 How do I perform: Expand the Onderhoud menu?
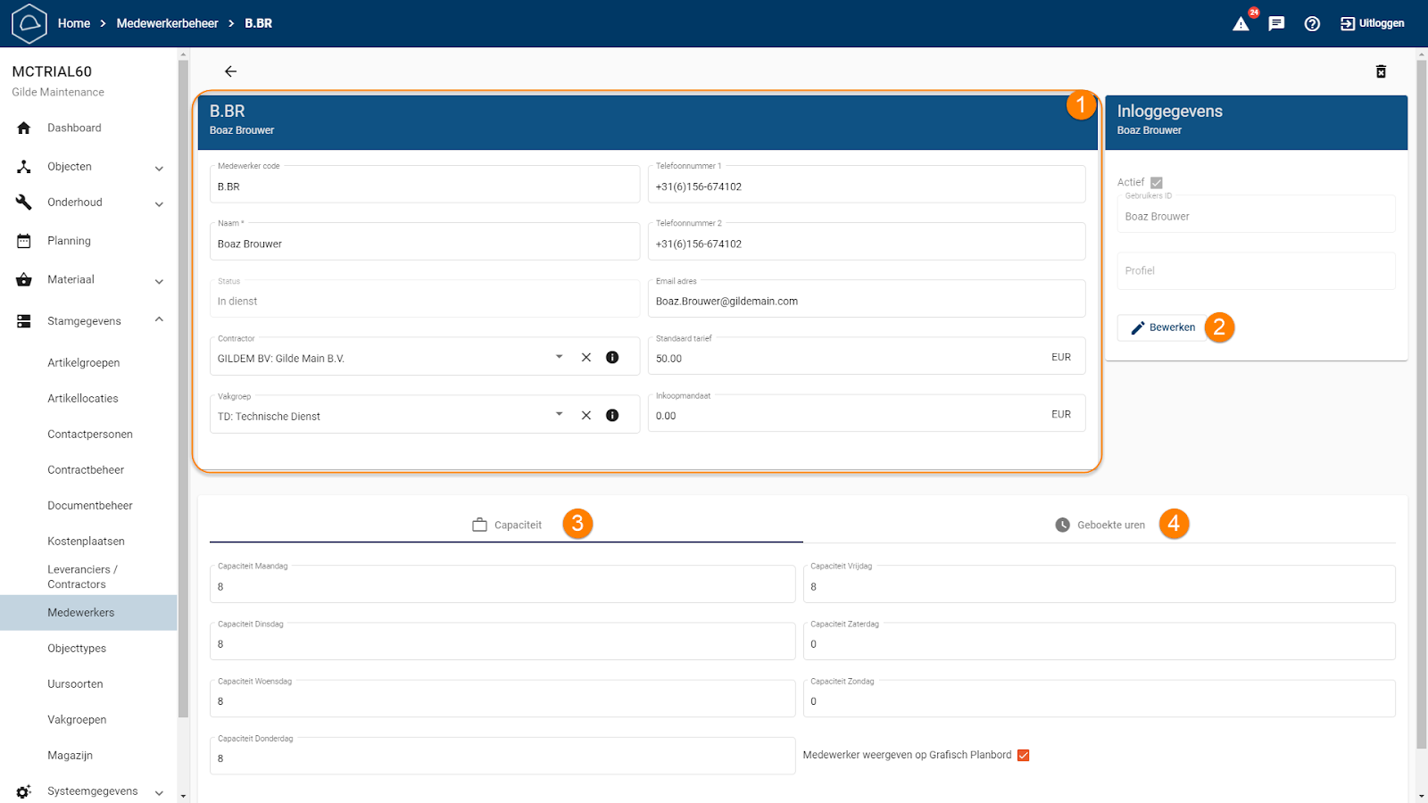(x=159, y=203)
